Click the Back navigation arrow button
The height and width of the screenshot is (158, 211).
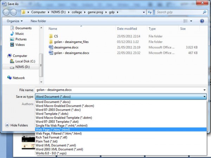[6, 12]
